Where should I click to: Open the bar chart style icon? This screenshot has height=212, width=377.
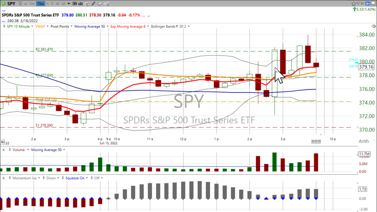(x=81, y=4)
